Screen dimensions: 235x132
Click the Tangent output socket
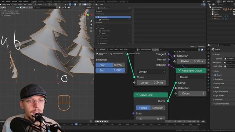[169, 54]
